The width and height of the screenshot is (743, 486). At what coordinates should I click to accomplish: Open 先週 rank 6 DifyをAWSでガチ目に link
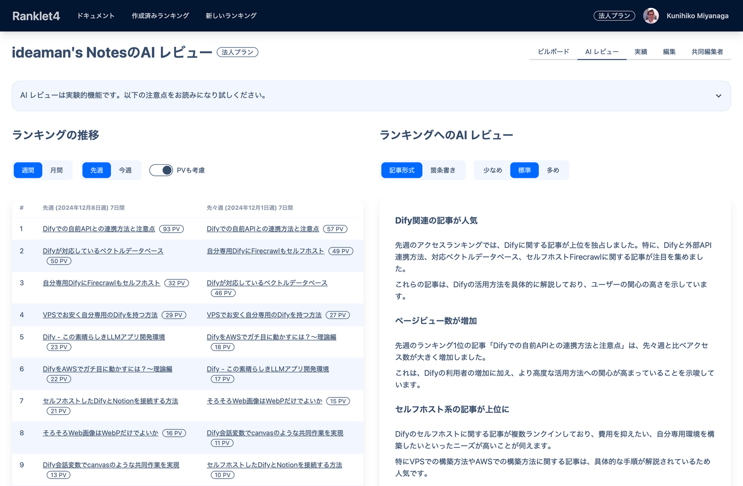click(108, 369)
